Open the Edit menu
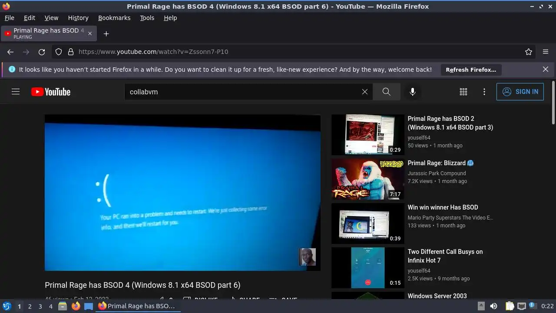 pos(30,18)
